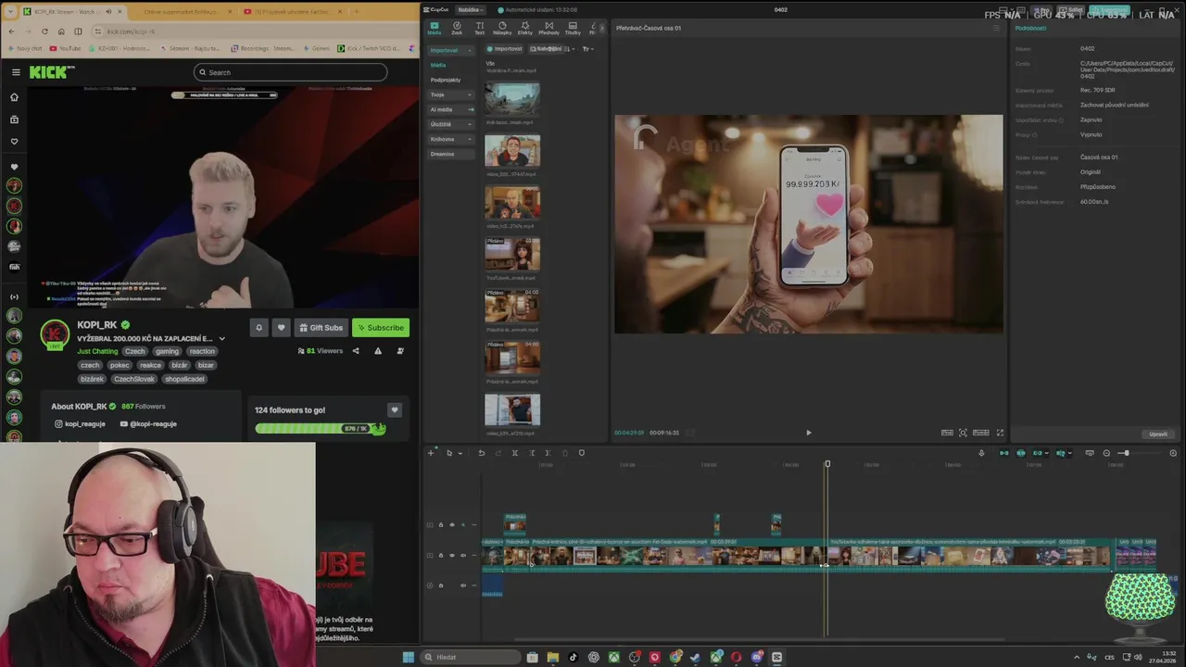Toggle main track magnet in timeline
The height and width of the screenshot is (667, 1186).
[1003, 453]
